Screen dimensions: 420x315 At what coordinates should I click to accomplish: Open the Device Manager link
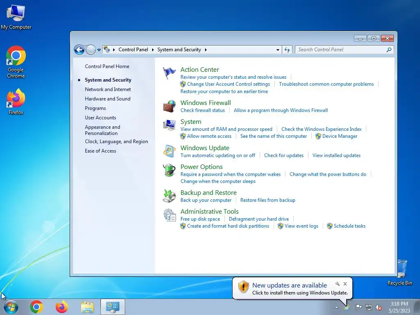tap(340, 136)
